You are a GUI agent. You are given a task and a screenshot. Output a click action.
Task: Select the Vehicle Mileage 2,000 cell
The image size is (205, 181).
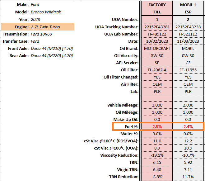click(x=188, y=105)
